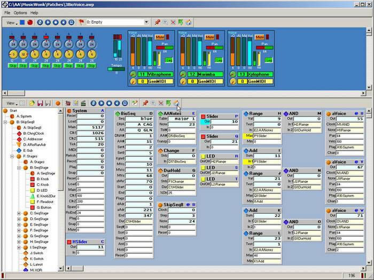Select L: Latest in module tree
The height and width of the screenshot is (280, 374).
tap(36, 265)
